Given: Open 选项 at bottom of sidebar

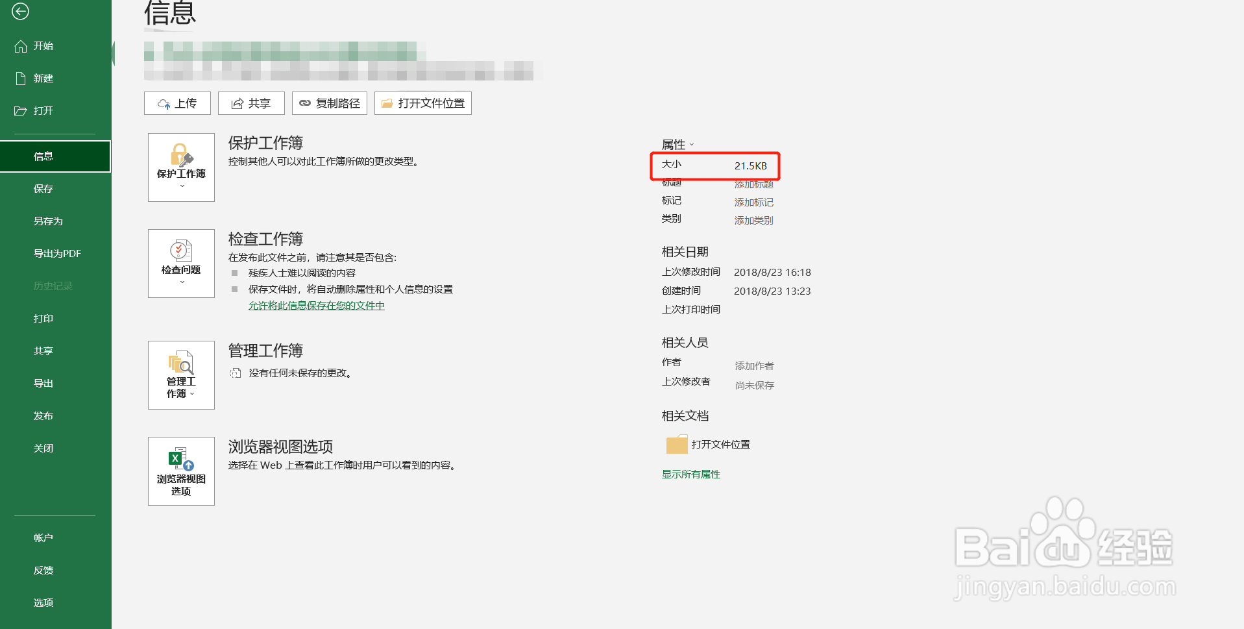Looking at the screenshot, I should click(43, 602).
